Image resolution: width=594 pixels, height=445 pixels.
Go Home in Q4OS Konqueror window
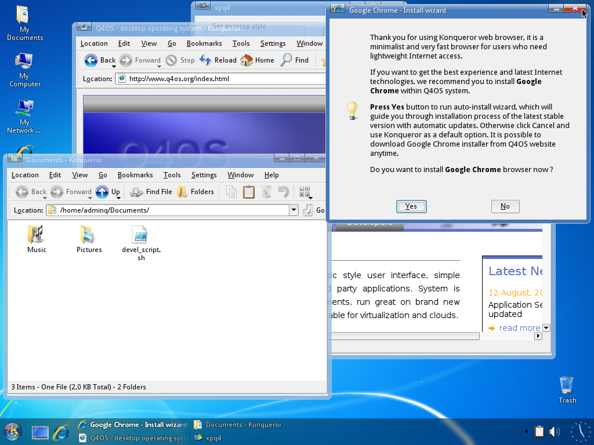click(246, 60)
